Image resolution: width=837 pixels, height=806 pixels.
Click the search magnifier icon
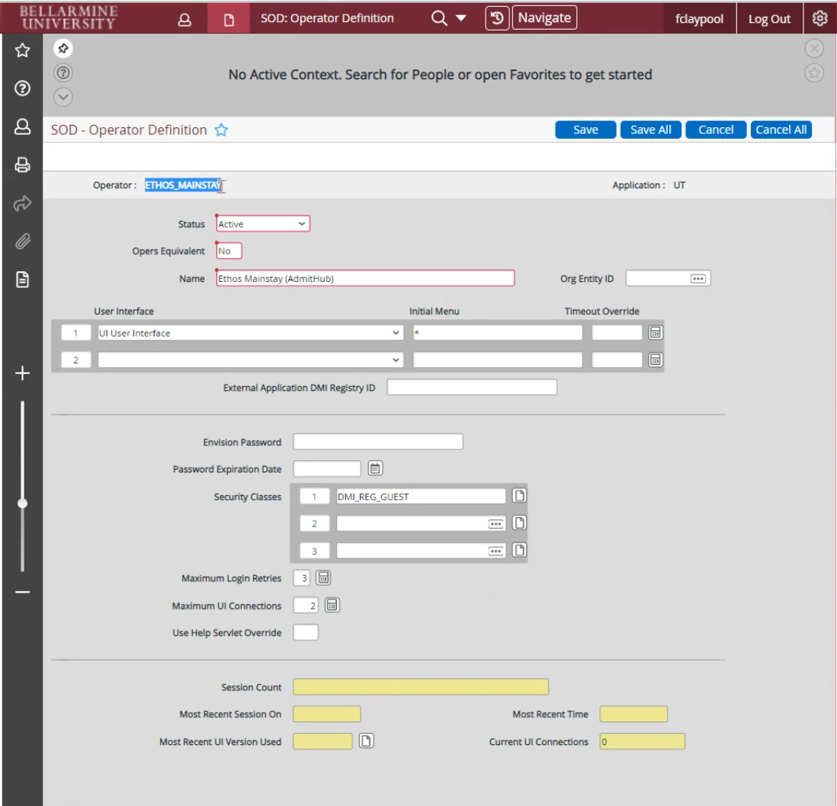[x=439, y=18]
